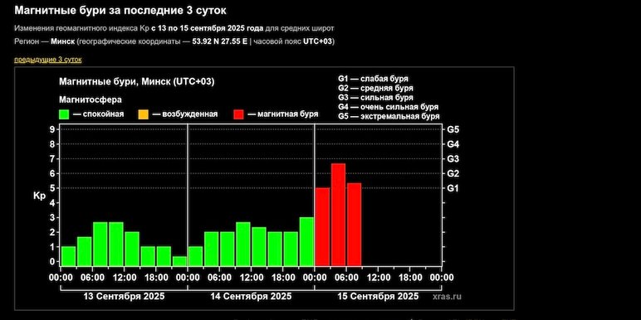Click the smallest green bar before midnight 14 September

[180, 261]
